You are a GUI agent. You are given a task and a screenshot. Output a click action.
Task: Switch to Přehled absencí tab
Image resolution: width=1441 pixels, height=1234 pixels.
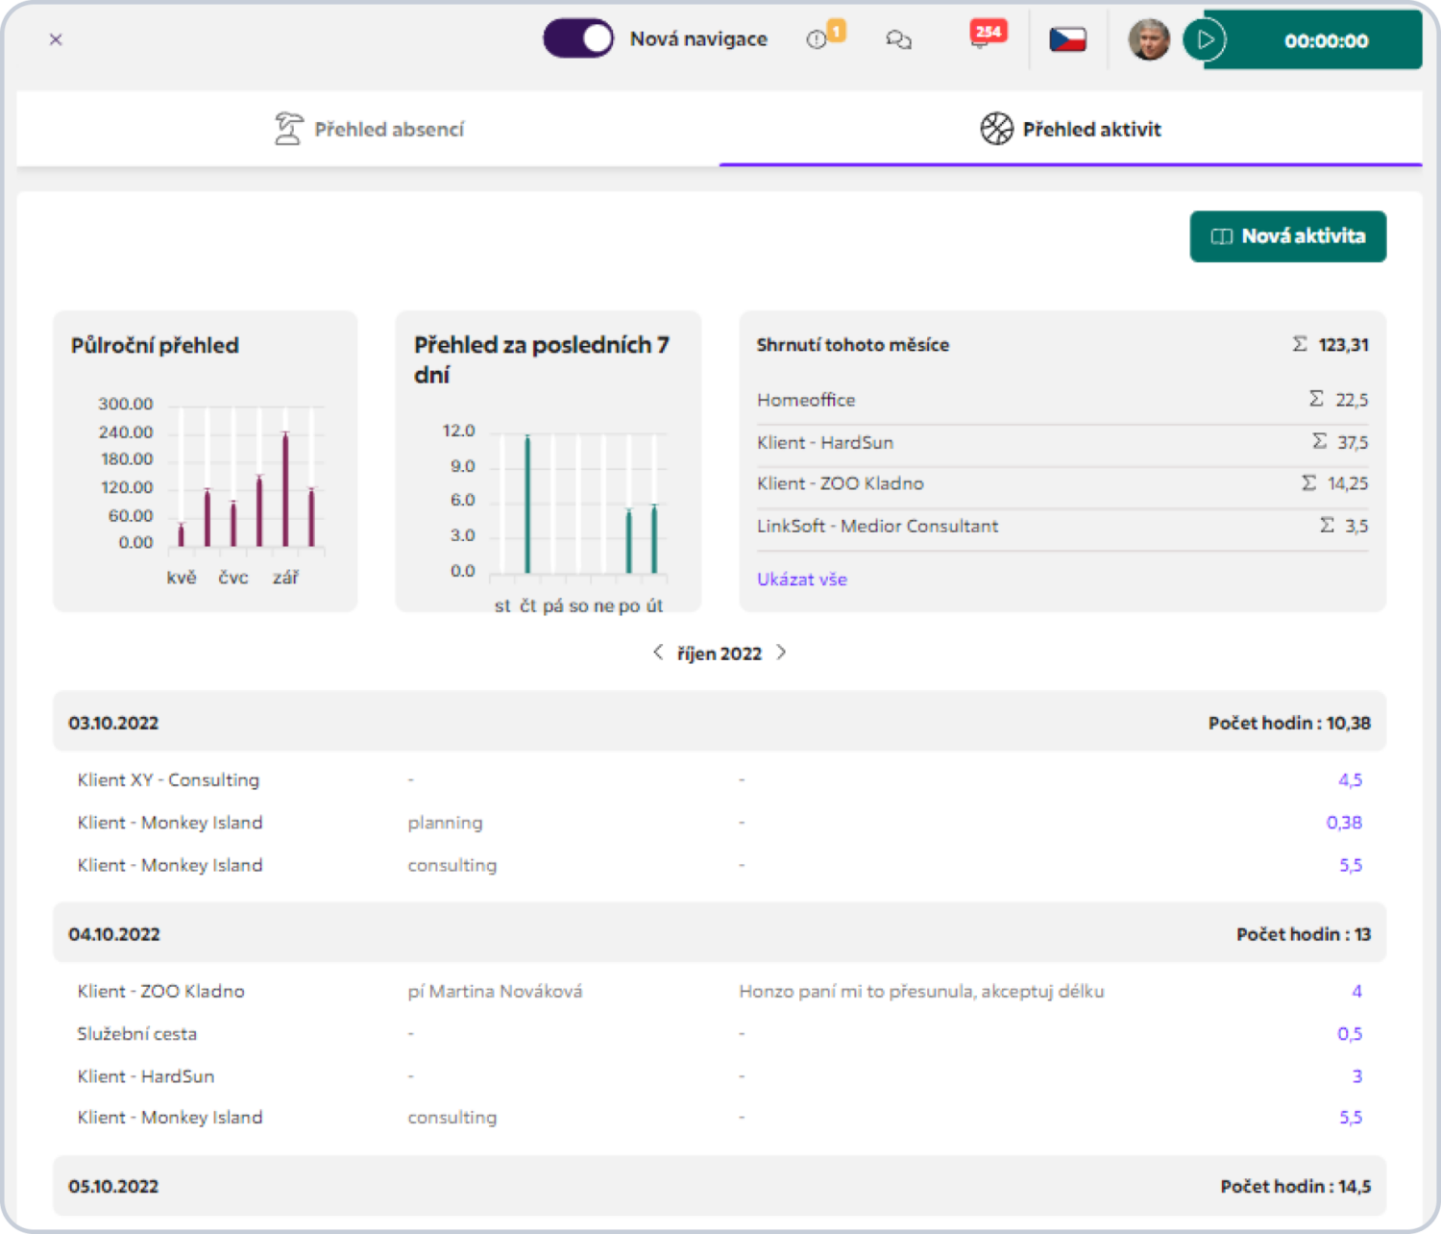368,129
